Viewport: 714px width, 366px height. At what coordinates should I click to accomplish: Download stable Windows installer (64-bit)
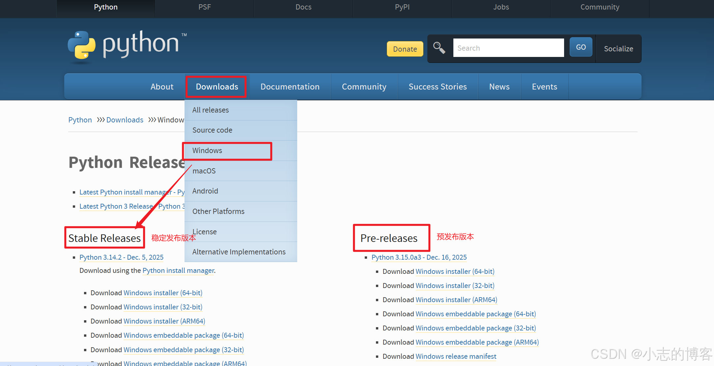163,293
